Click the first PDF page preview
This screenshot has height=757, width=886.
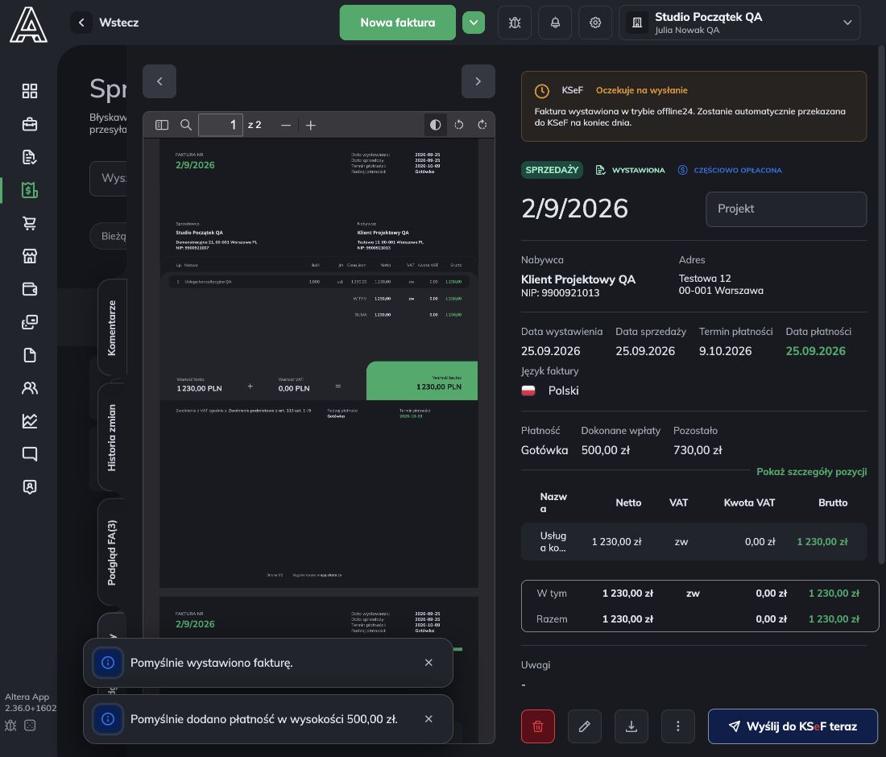click(319, 362)
